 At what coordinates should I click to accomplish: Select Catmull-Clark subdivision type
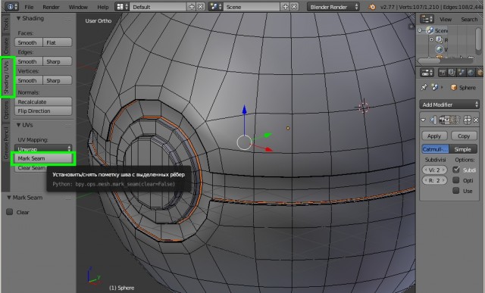click(435, 149)
